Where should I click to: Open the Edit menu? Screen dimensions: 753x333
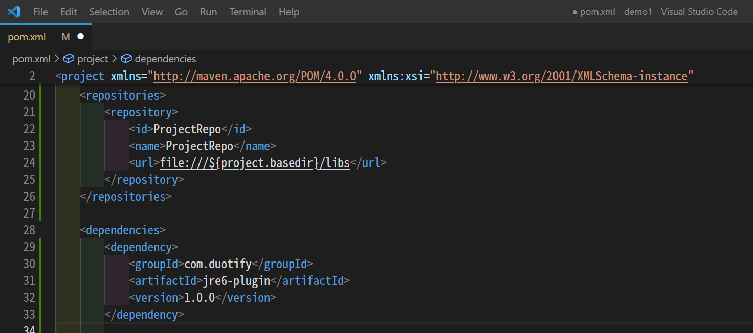(69, 12)
